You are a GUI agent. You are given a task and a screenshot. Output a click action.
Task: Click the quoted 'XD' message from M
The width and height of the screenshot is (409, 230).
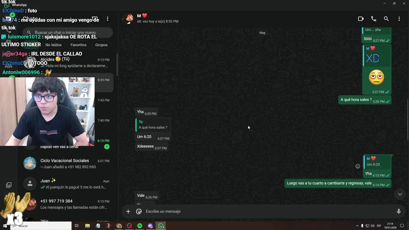tap(377, 56)
